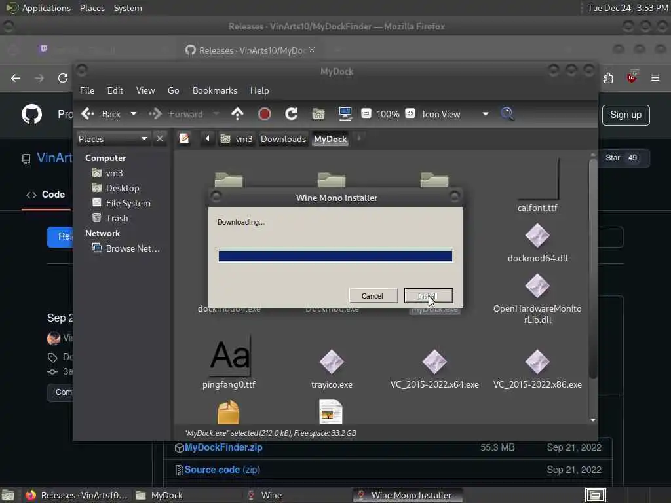Click the Install button in Wine Mono Installer
Viewport: 671px width, 503px height.
(x=429, y=296)
